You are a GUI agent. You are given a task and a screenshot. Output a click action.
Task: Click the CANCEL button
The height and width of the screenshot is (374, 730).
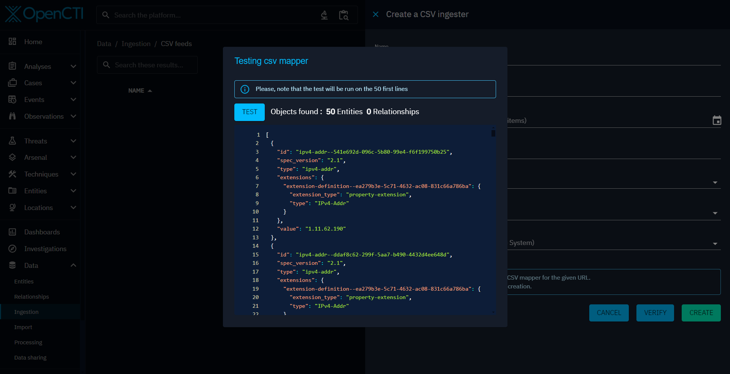(x=609, y=313)
